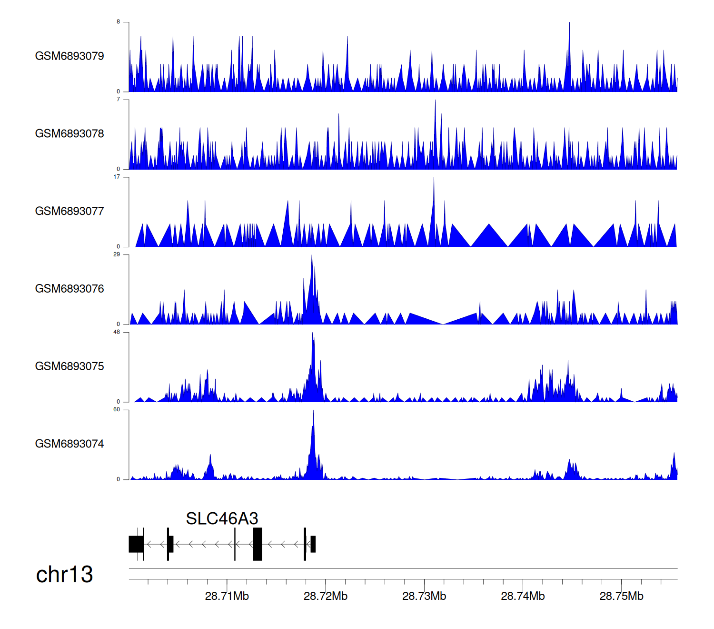
Task: Click the GSM6893079 track label
Action: (x=69, y=56)
